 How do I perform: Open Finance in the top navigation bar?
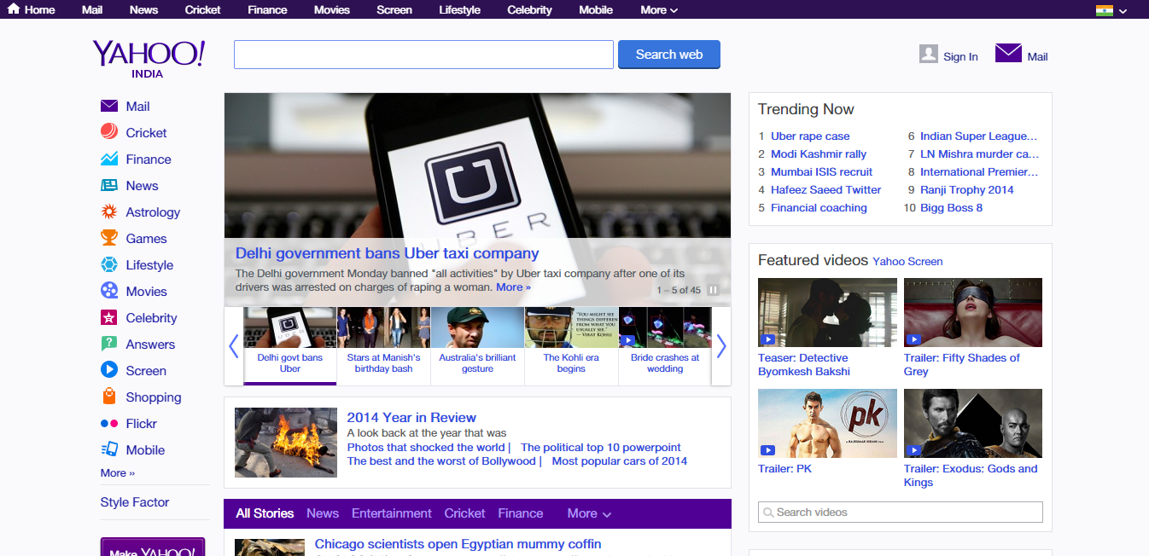click(x=267, y=10)
